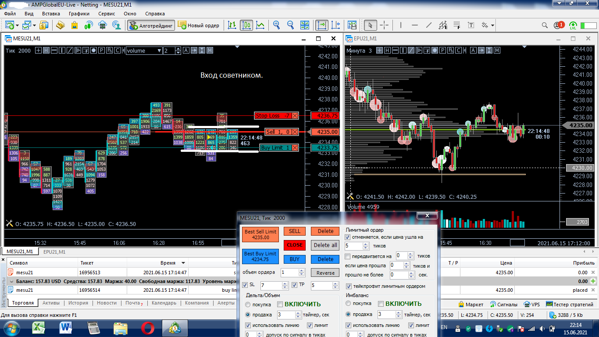Select 'покупка' radio in Имбаланс section

tap(349, 304)
